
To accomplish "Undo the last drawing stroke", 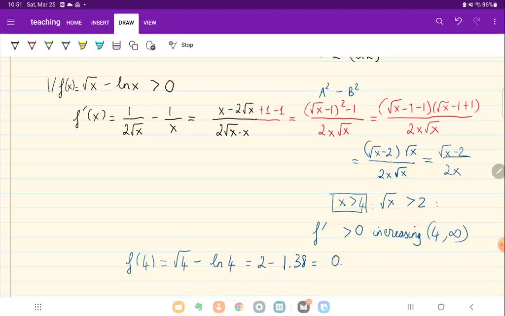I will click(x=458, y=22).
